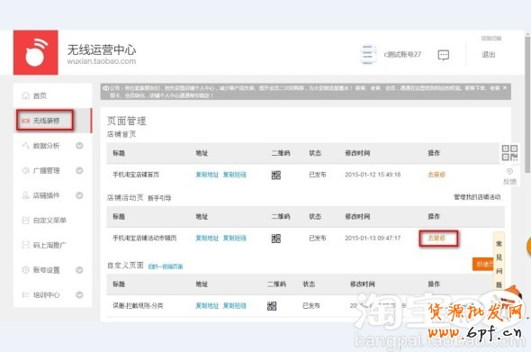This screenshot has width=531, height=352.
Task: Click the 培训中心 list icon in sidebar
Action: [x=26, y=294]
